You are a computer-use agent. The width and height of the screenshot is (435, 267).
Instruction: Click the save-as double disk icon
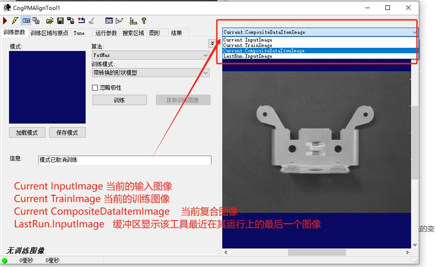pos(71,21)
